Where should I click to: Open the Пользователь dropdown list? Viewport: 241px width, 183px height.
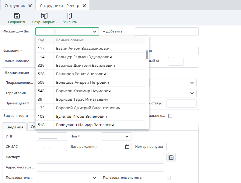click(x=94, y=178)
